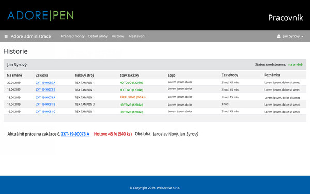Click the Pracovník header label
310x194 pixels.
(x=286, y=18)
